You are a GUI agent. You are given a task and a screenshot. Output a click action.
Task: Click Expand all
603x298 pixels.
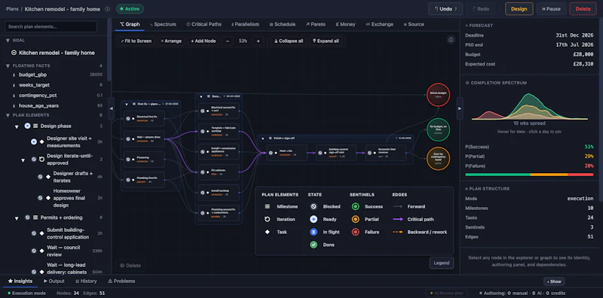click(326, 41)
